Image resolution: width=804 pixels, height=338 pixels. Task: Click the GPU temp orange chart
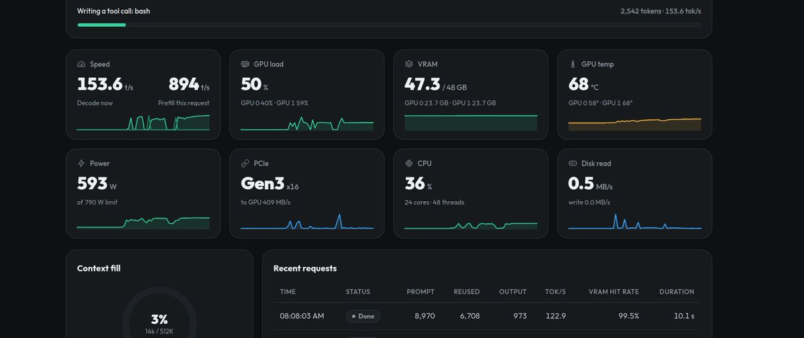(634, 124)
